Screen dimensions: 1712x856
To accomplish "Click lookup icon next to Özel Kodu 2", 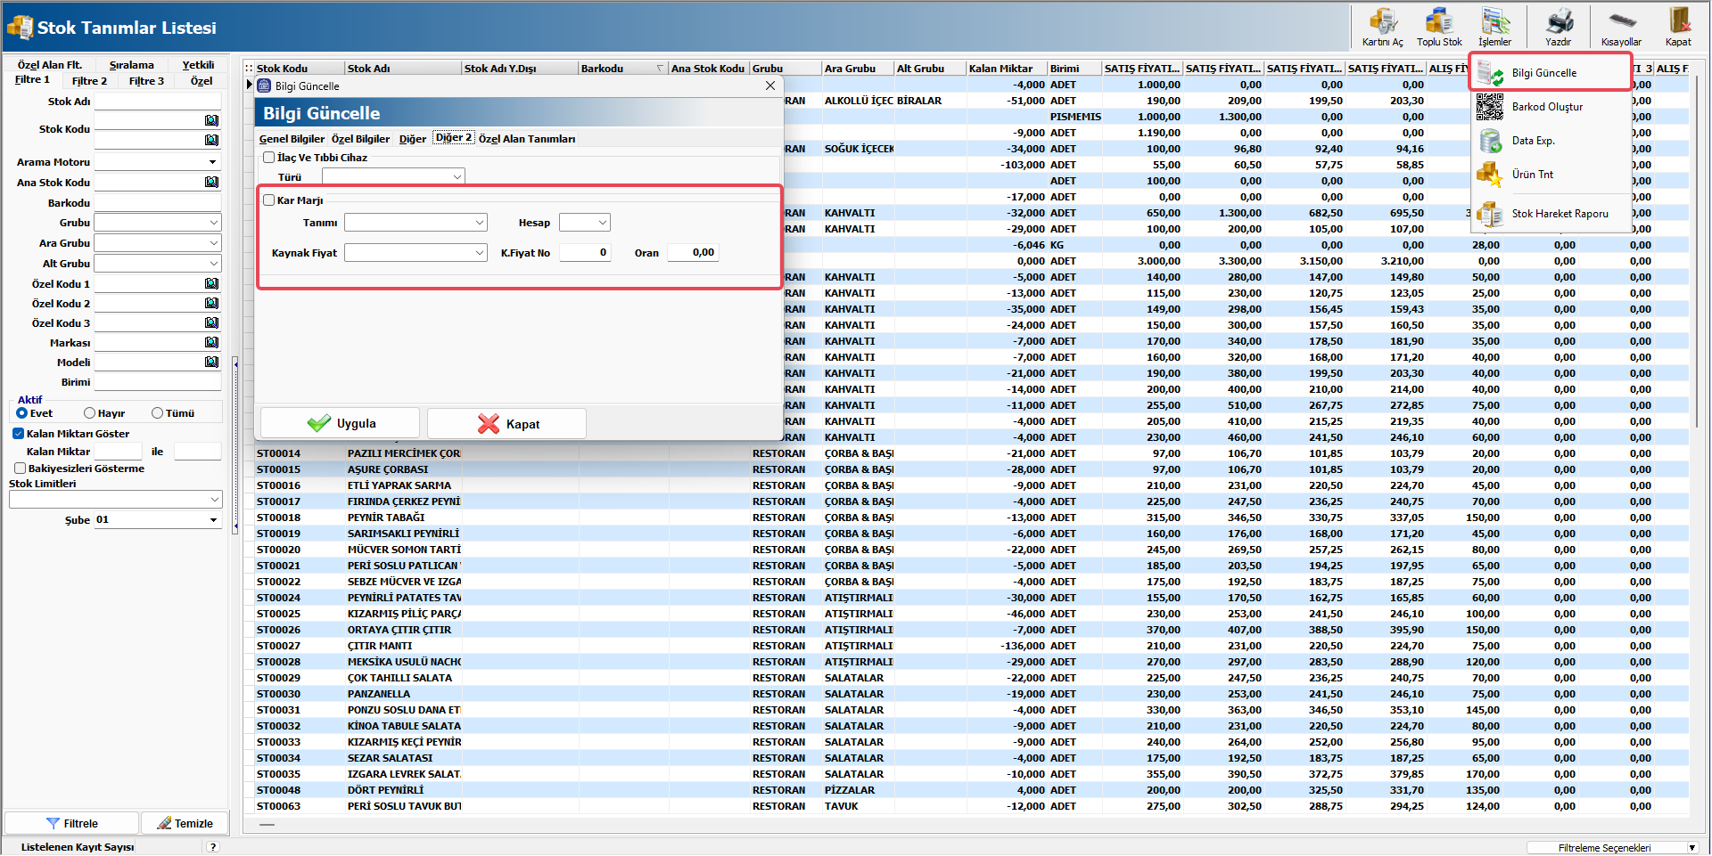I will pos(211,303).
